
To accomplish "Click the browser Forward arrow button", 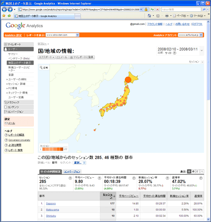I will tap(10, 9).
